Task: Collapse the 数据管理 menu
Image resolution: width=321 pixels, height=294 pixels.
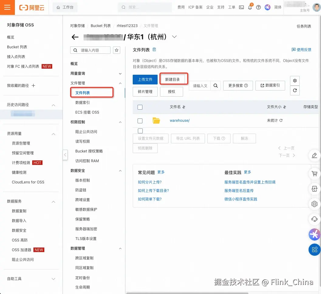Action: [x=120, y=248]
